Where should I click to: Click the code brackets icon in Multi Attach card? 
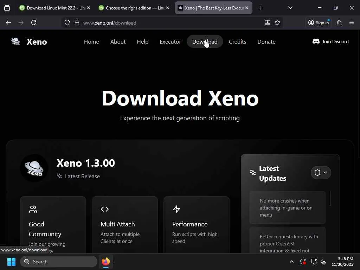tap(105, 209)
